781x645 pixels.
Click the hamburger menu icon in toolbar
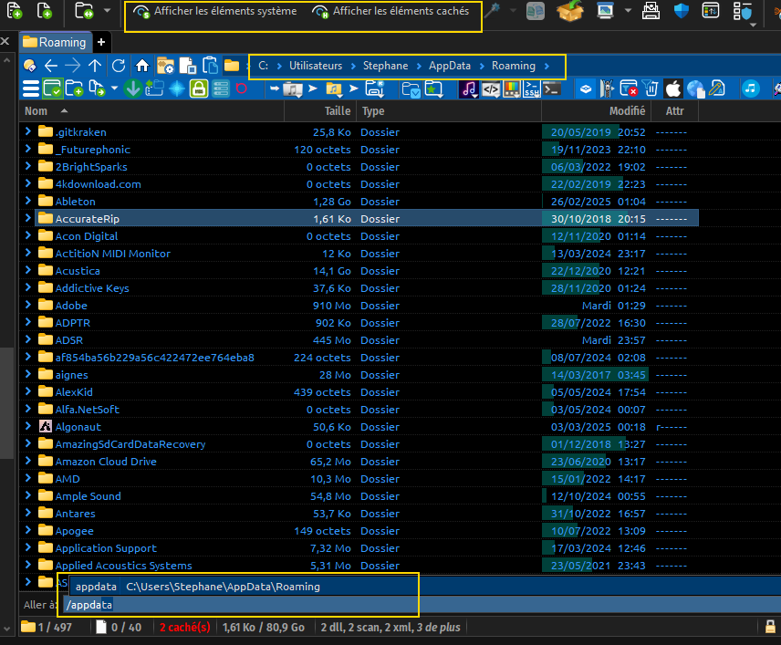(x=30, y=88)
